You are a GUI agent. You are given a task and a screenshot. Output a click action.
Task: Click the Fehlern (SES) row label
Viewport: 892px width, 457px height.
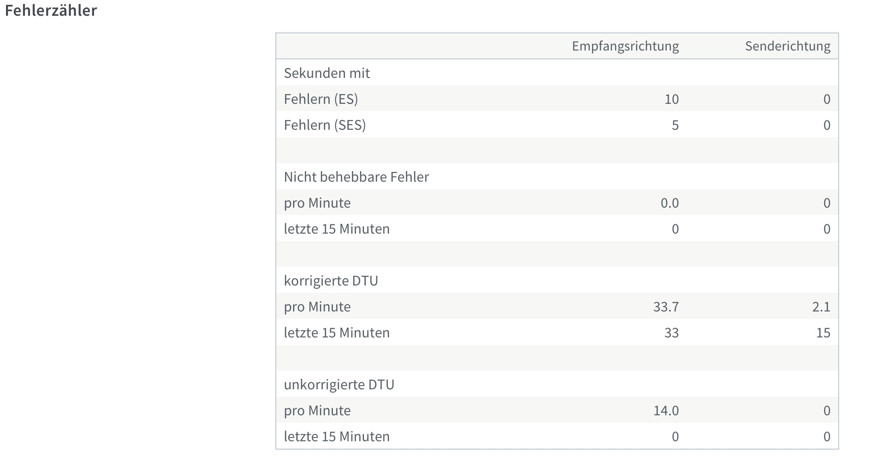[325, 125]
